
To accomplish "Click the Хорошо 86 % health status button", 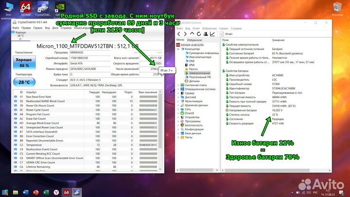I will 24,63.
